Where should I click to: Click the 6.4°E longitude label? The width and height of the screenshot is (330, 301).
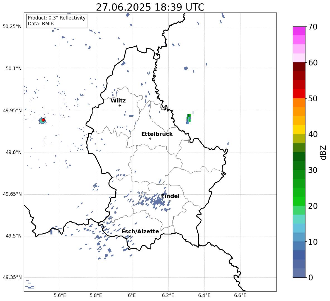click(x=204, y=295)
